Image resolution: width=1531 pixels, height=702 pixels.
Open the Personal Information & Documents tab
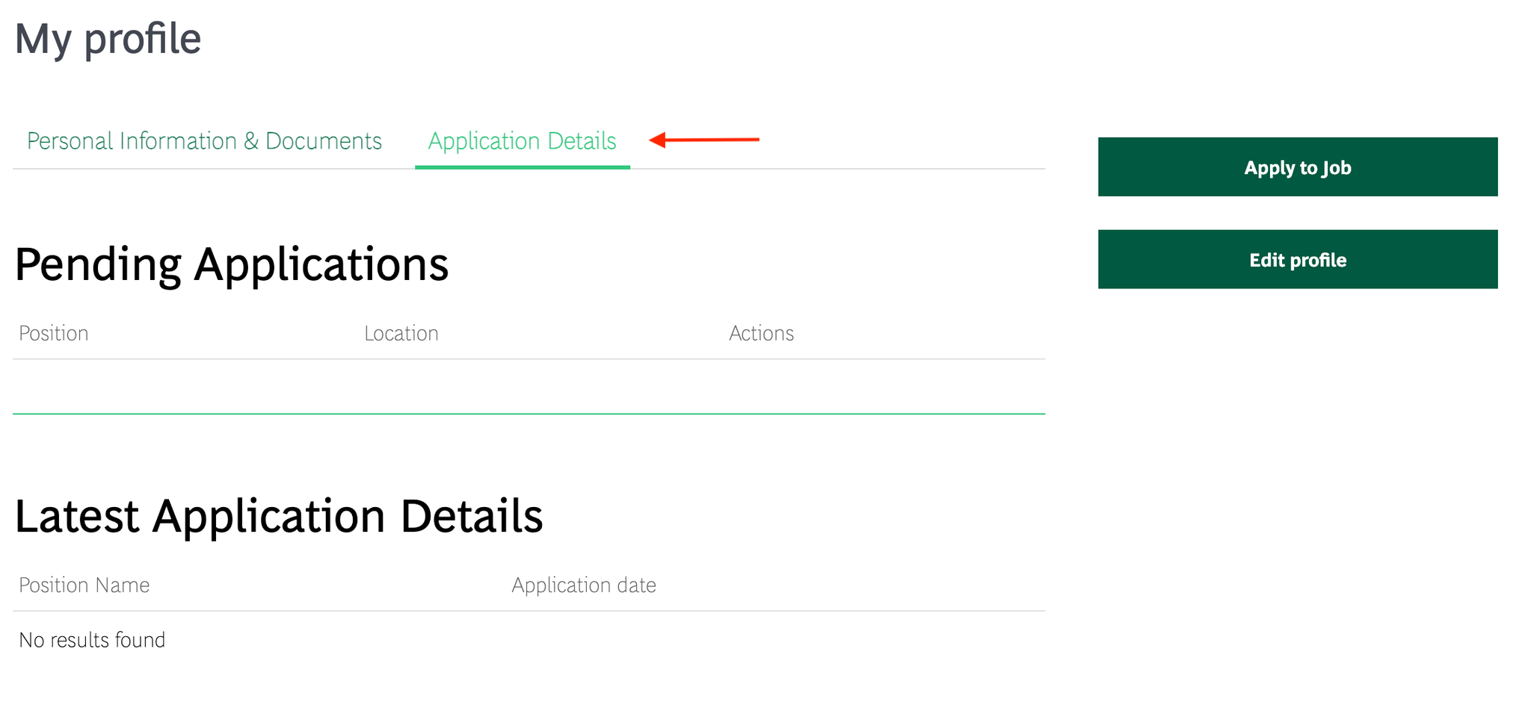[204, 141]
